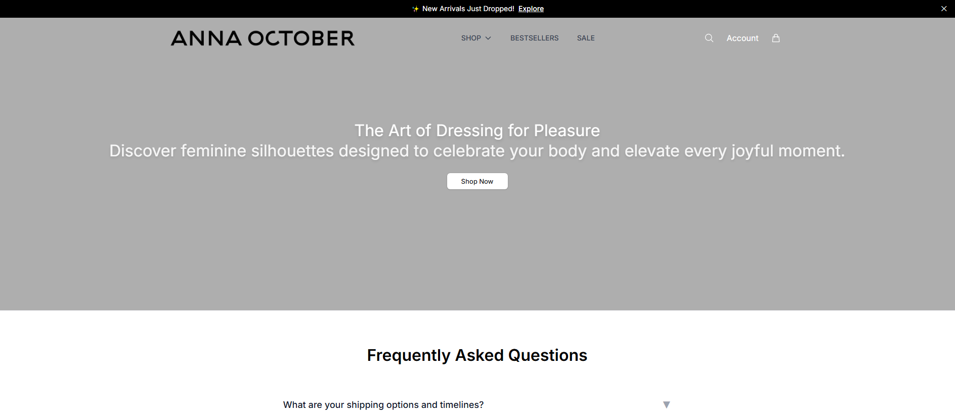The width and height of the screenshot is (955, 414).
Task: Click the sparkle icon in announcement bar
Action: (x=415, y=9)
